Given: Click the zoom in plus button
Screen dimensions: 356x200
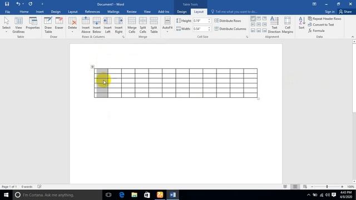Looking at the screenshot, I should coord(342,187).
